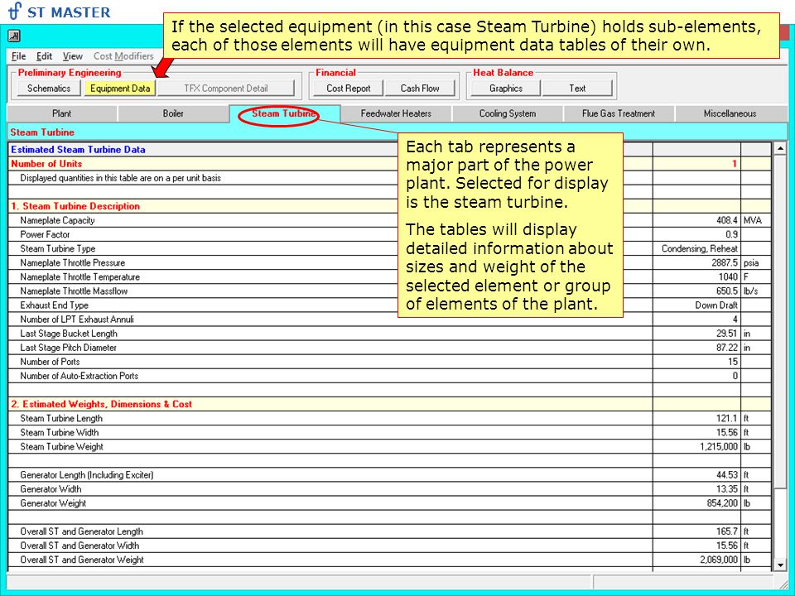795x596 pixels.
Task: Click the 2887.5 psia value
Action: point(725,263)
